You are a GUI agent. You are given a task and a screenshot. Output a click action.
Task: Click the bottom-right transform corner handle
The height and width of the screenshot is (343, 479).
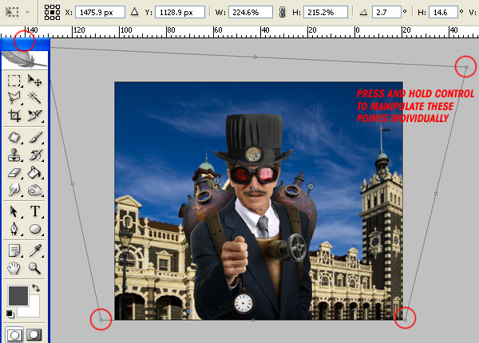(405, 320)
